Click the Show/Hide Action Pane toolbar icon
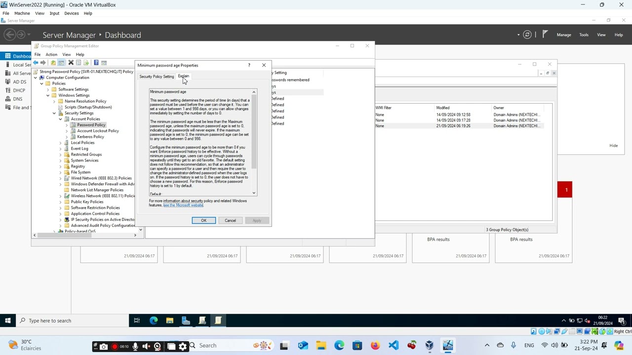The height and width of the screenshot is (355, 632). tap(104, 63)
